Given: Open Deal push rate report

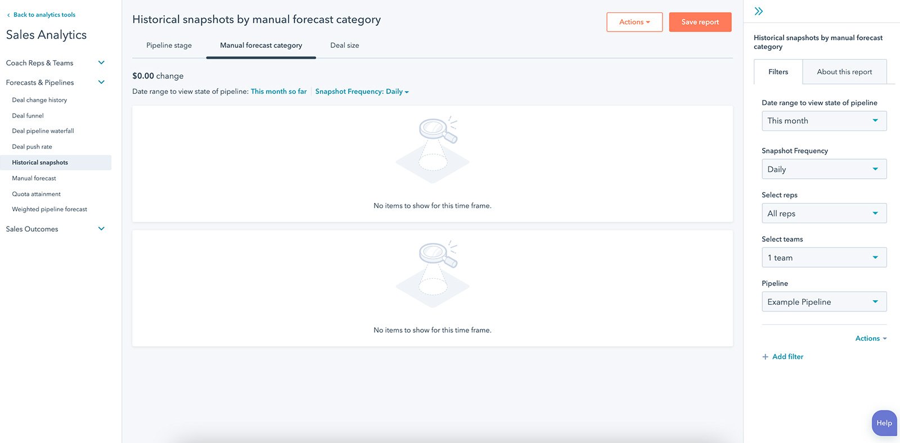Looking at the screenshot, I should click(x=32, y=147).
